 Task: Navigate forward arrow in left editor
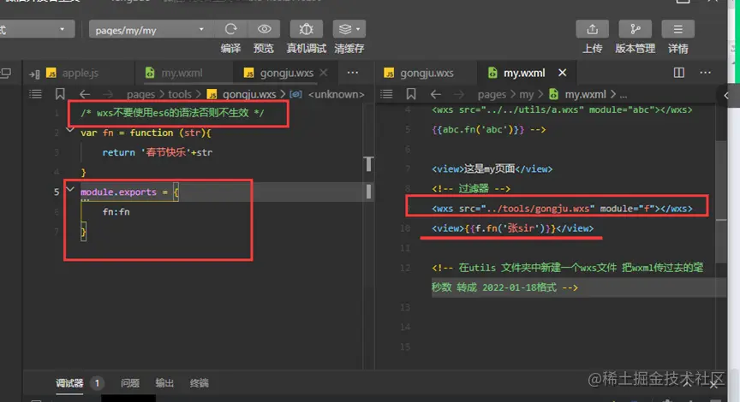[x=108, y=94]
